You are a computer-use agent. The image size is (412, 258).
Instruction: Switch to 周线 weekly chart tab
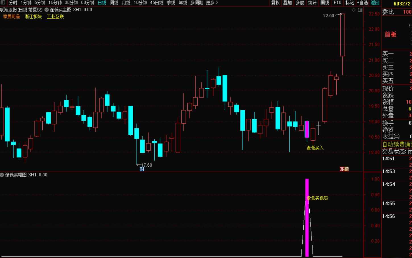coord(114,3)
